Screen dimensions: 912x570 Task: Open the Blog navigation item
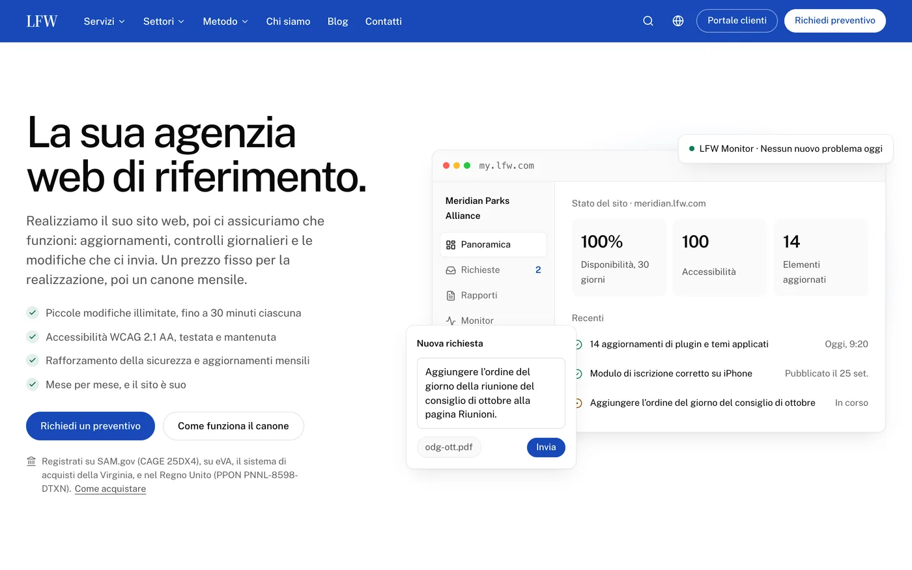[x=337, y=21]
